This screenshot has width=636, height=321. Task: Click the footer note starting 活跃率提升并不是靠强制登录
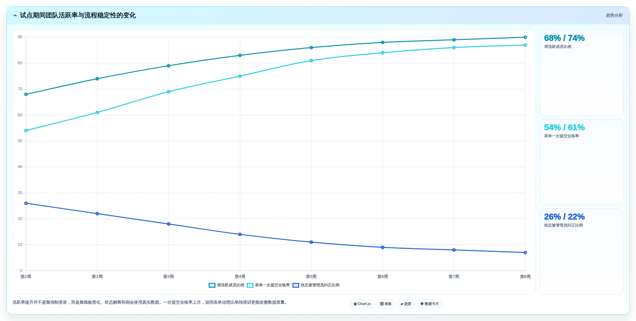coord(150,302)
